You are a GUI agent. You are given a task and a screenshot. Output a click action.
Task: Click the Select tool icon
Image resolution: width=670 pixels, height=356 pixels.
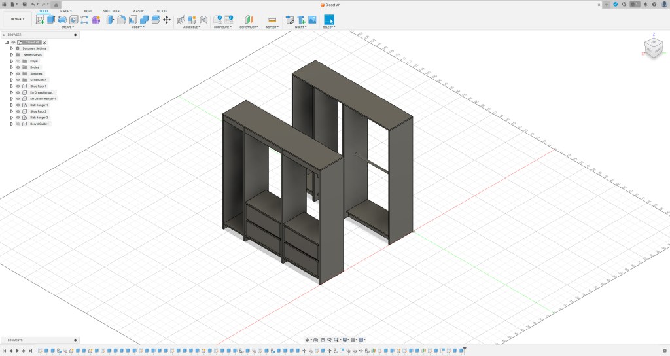328,20
